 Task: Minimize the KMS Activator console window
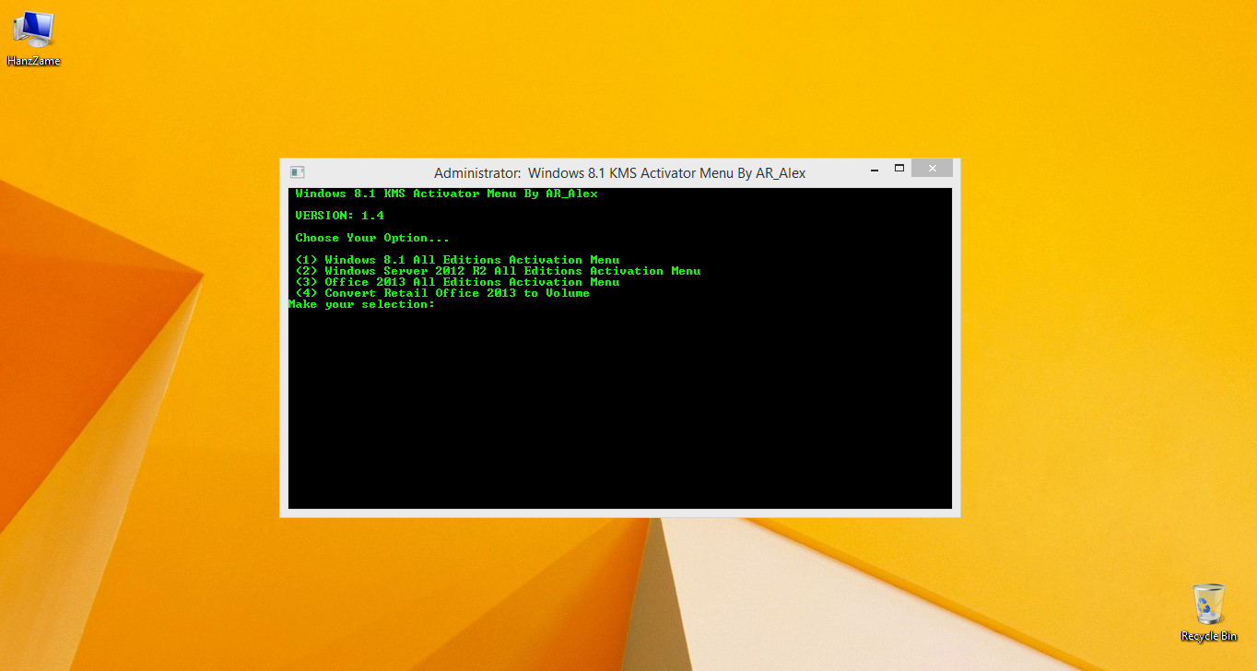coord(873,169)
